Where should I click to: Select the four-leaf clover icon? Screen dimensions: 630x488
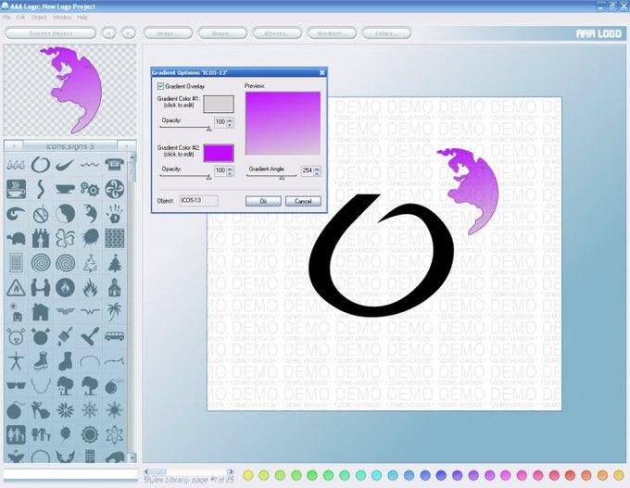pyautogui.click(x=65, y=238)
